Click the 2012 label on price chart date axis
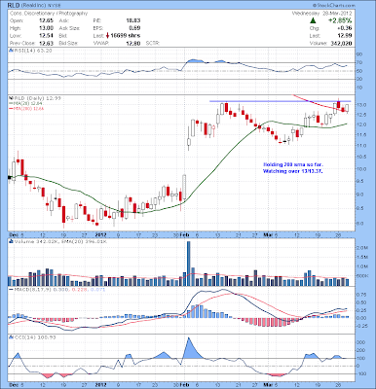This screenshot has width=376, height=389. point(100,234)
